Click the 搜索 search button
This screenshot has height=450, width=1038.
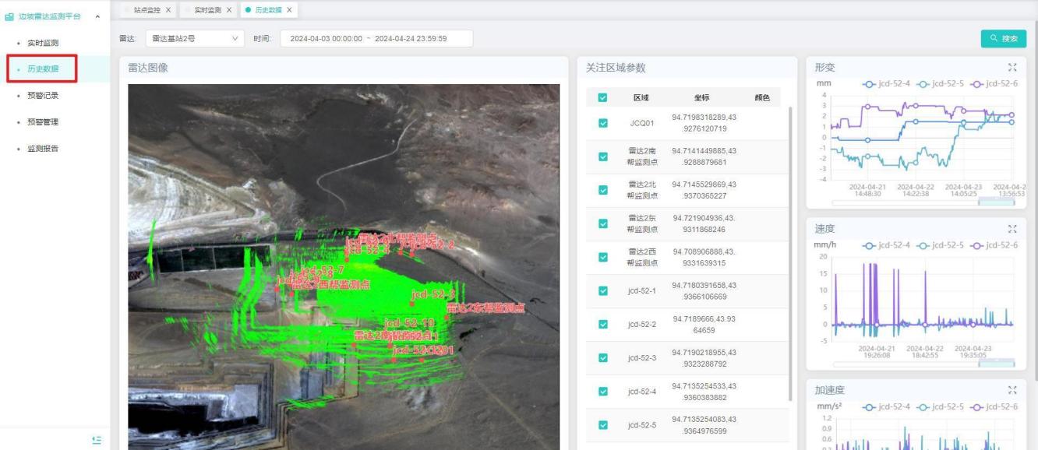(1003, 39)
